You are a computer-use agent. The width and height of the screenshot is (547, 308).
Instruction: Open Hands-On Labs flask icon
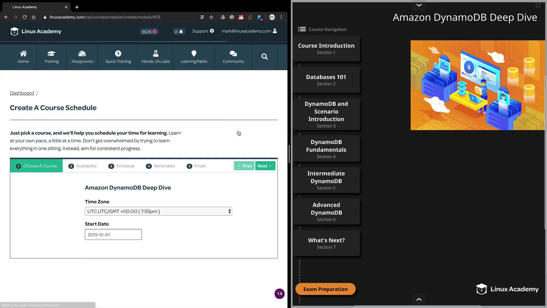click(156, 54)
